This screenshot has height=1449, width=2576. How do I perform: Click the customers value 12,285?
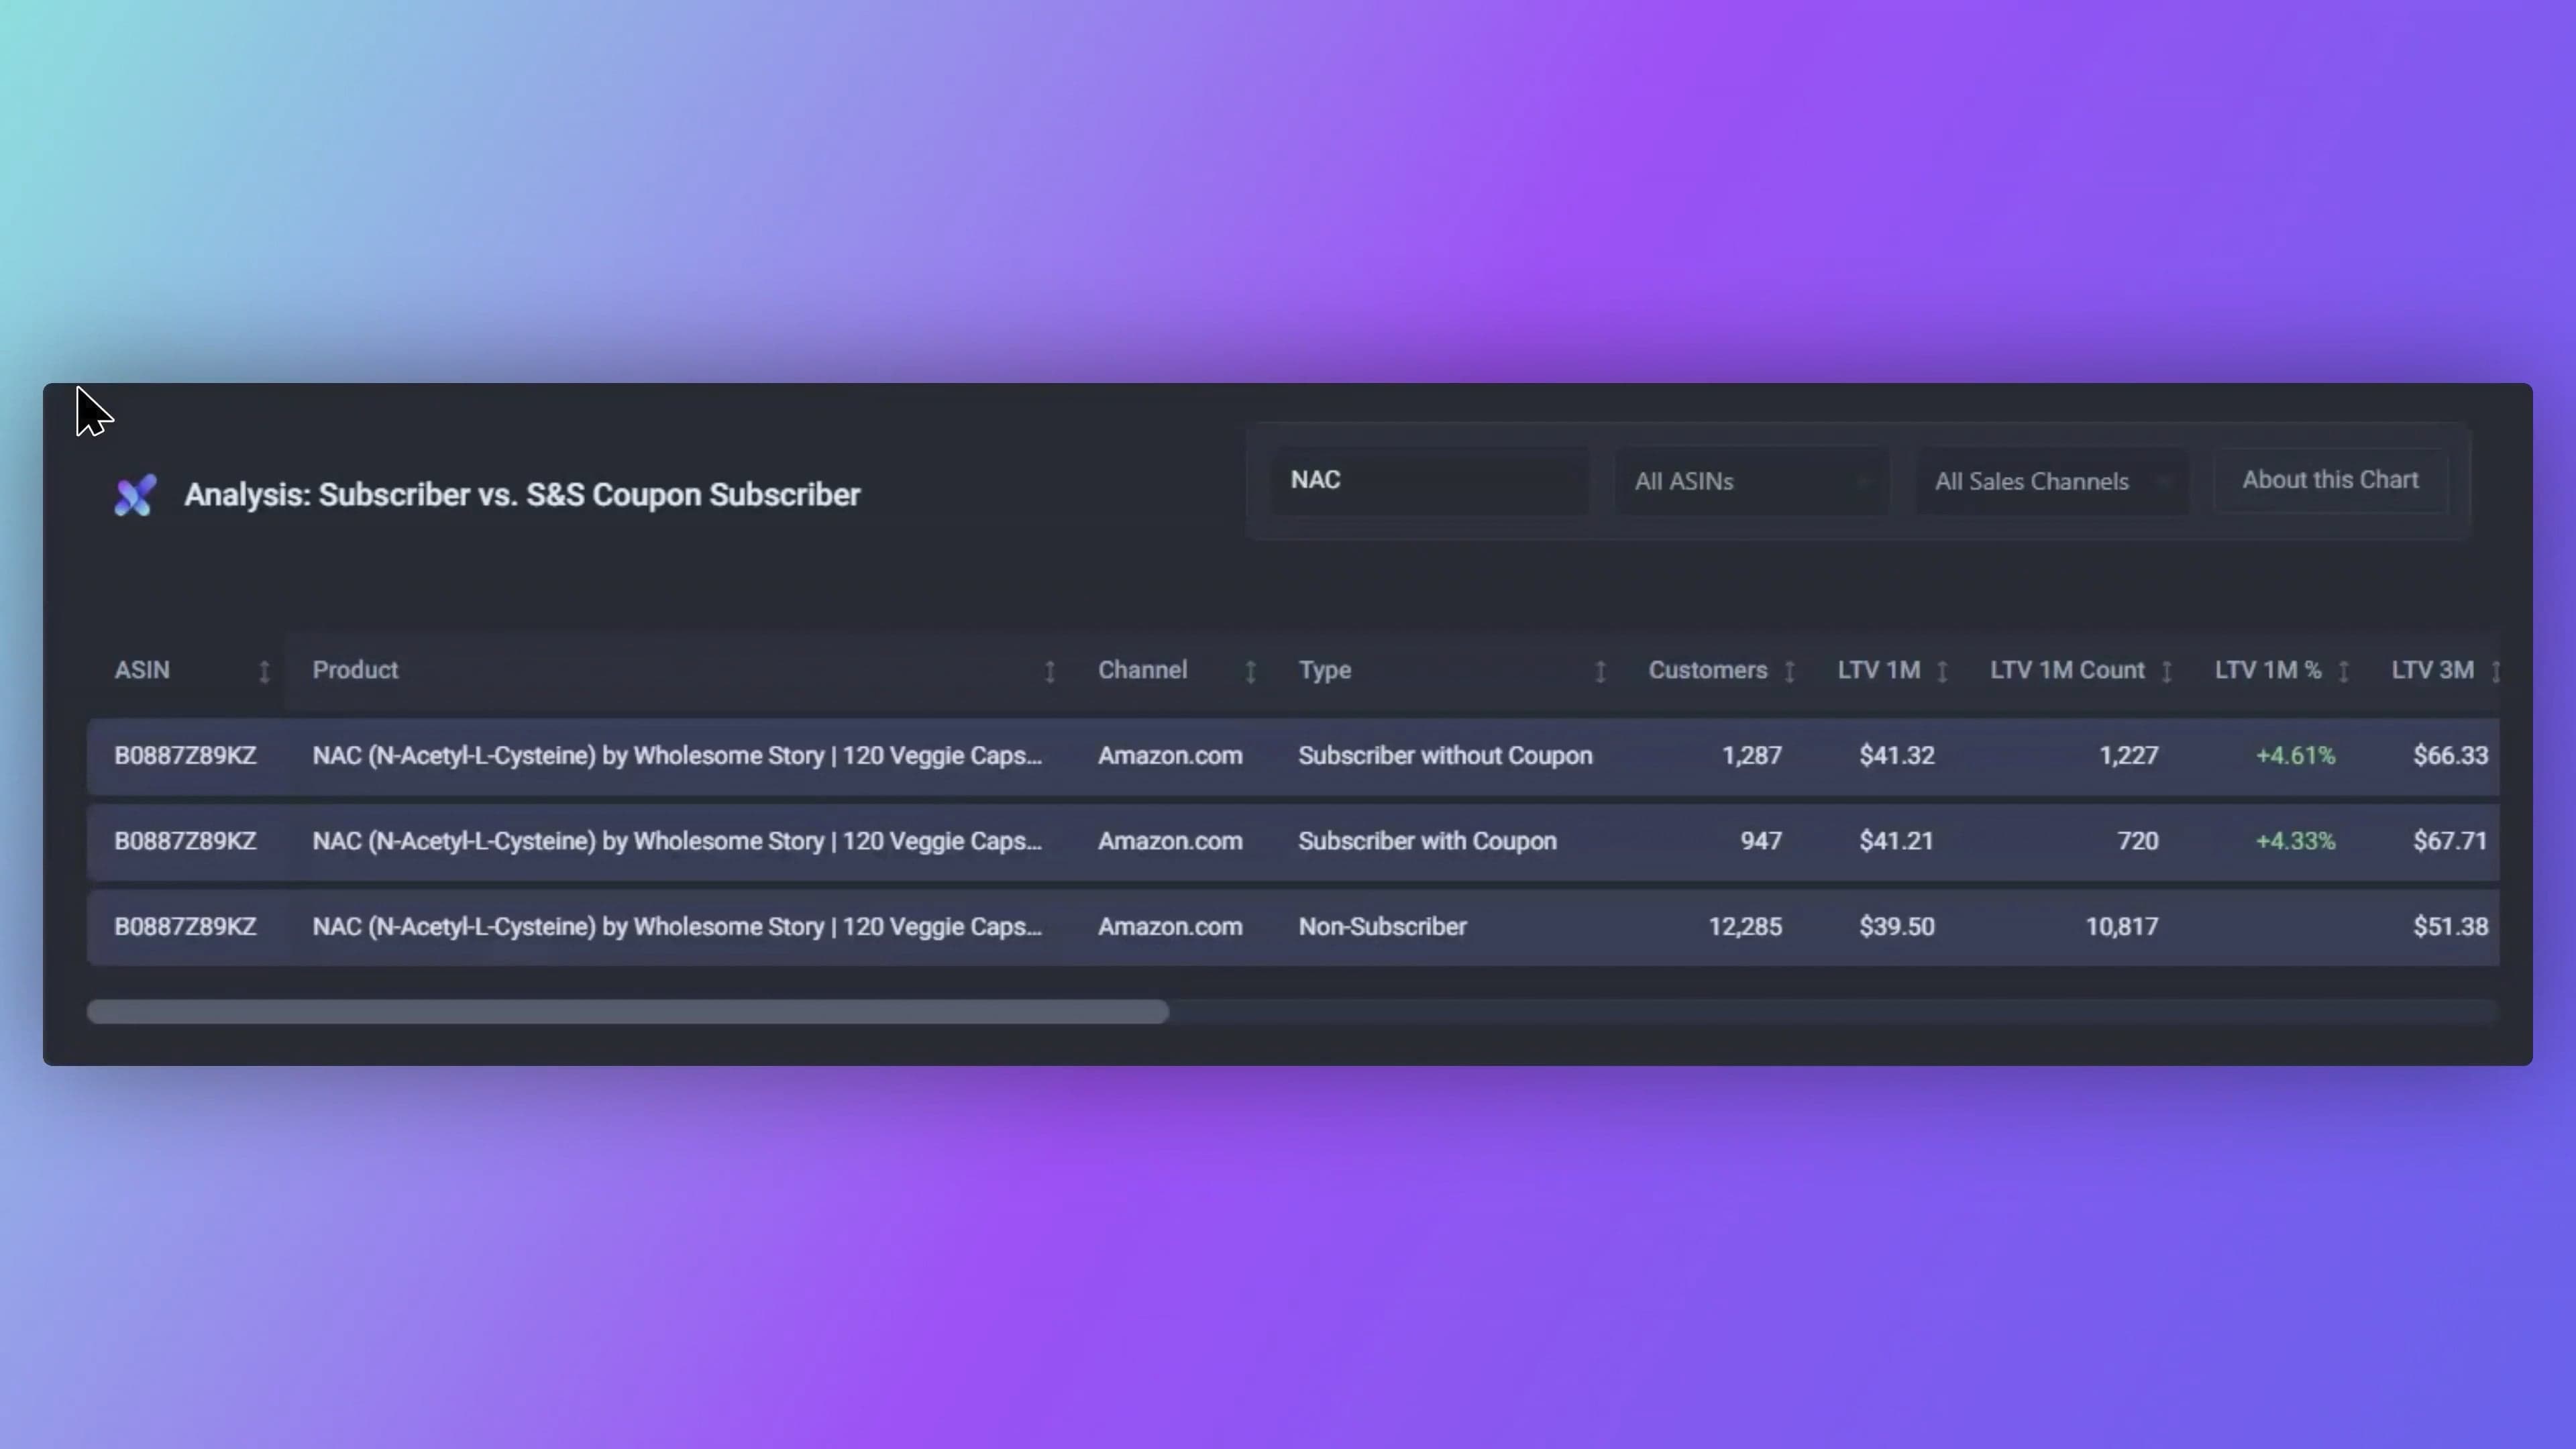tap(1745, 927)
